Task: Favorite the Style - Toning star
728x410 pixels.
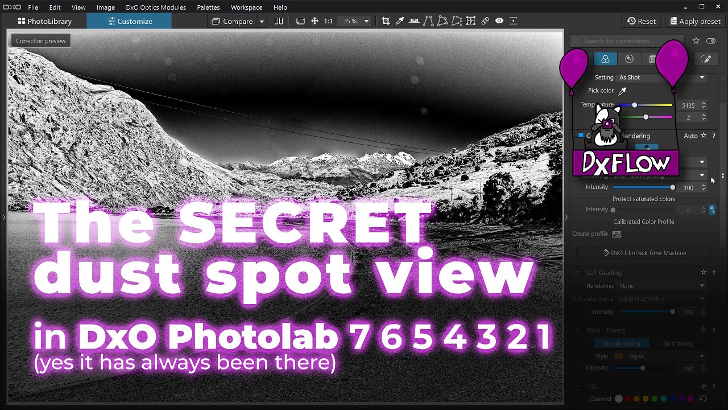Action: 704,330
